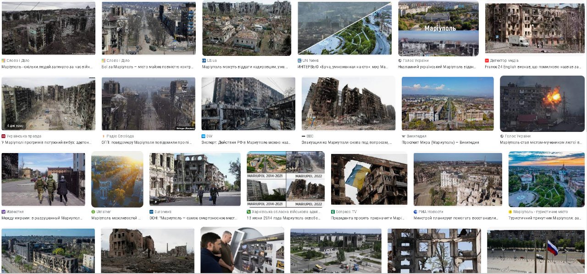The width and height of the screenshot is (587, 274).
Task: Click the Детектор медіа red favicon
Action: [x=487, y=60]
